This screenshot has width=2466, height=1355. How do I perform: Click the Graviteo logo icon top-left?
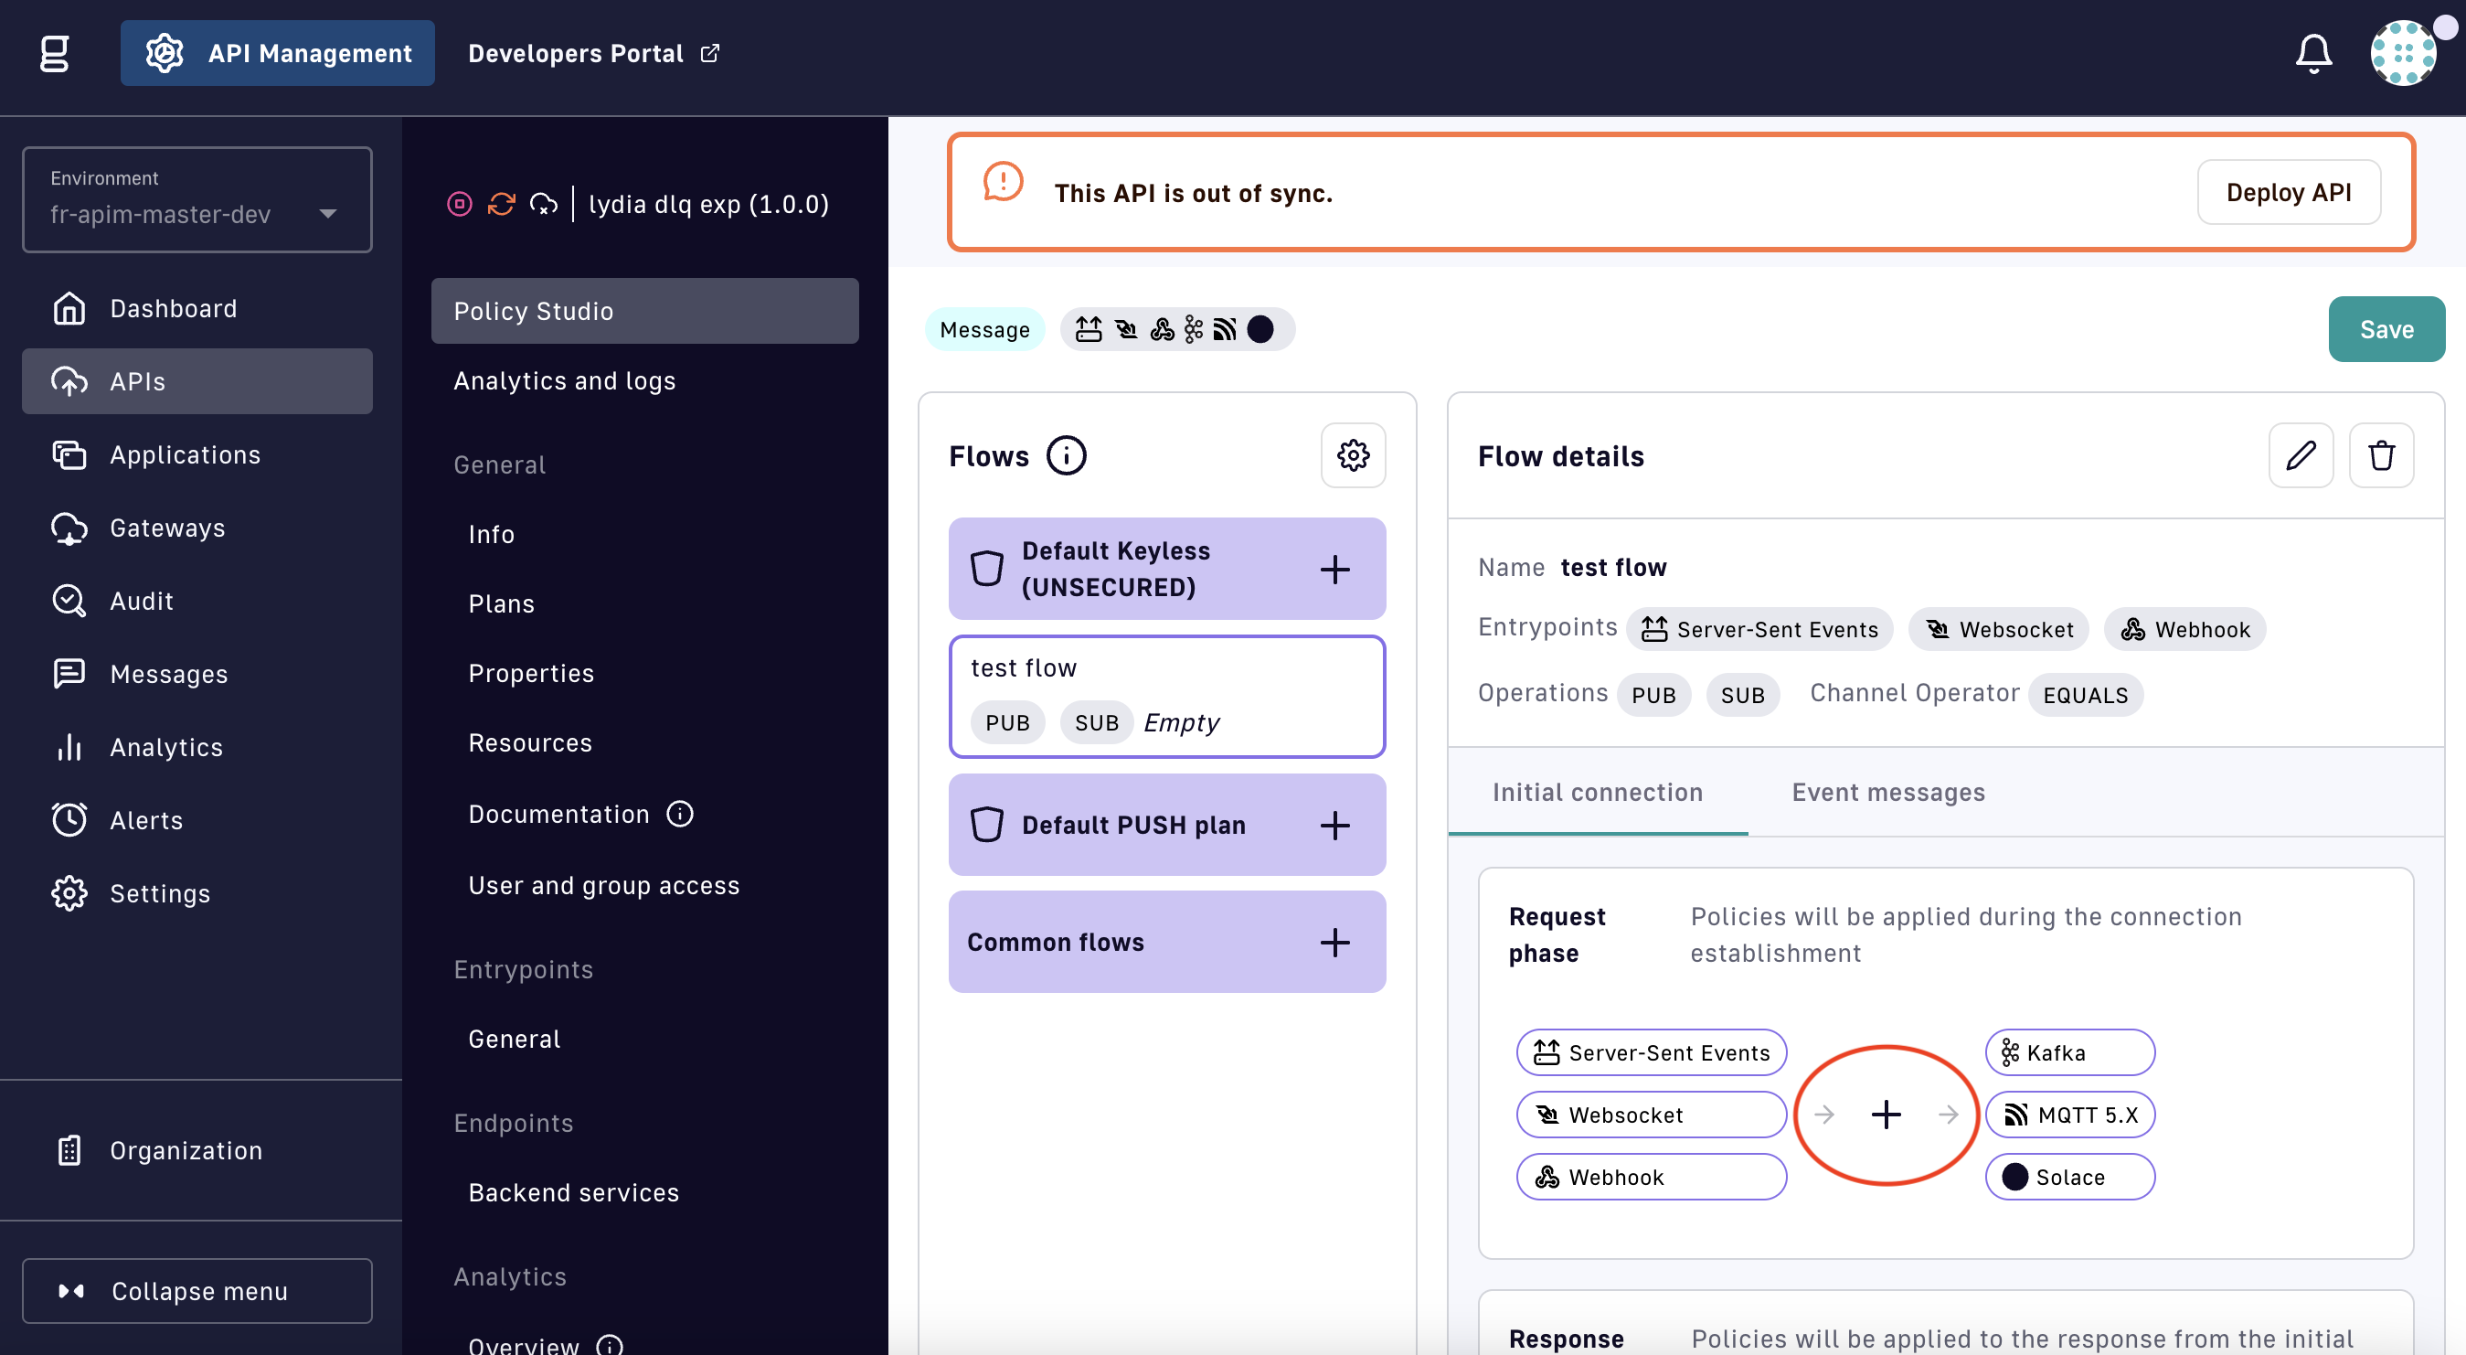pyautogui.click(x=55, y=54)
